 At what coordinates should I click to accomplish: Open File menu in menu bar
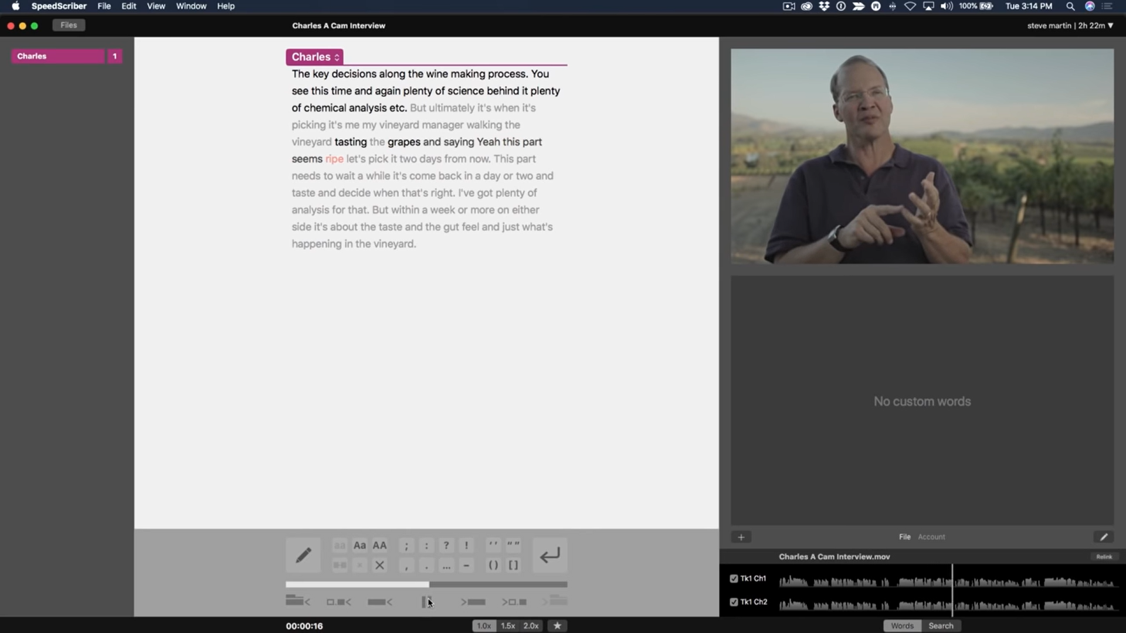[104, 5]
